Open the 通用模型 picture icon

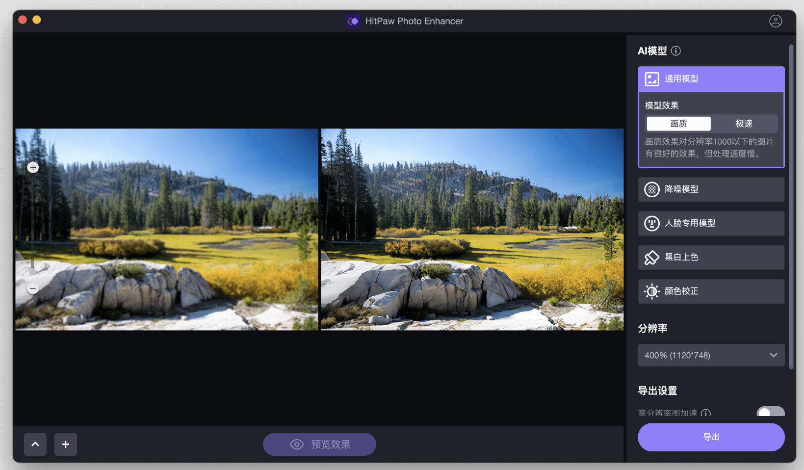coord(651,78)
